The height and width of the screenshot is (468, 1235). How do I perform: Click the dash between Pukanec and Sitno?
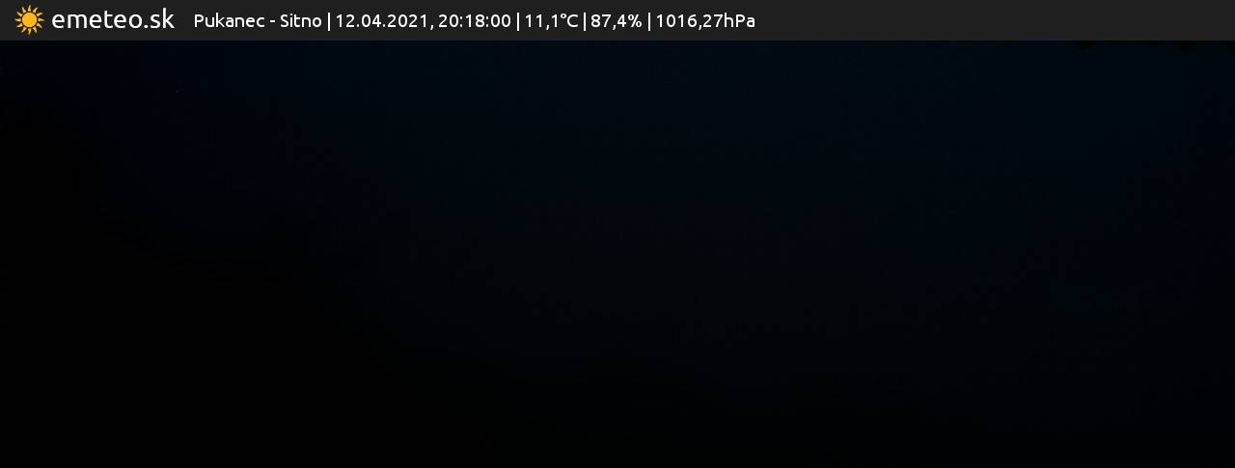click(x=272, y=23)
